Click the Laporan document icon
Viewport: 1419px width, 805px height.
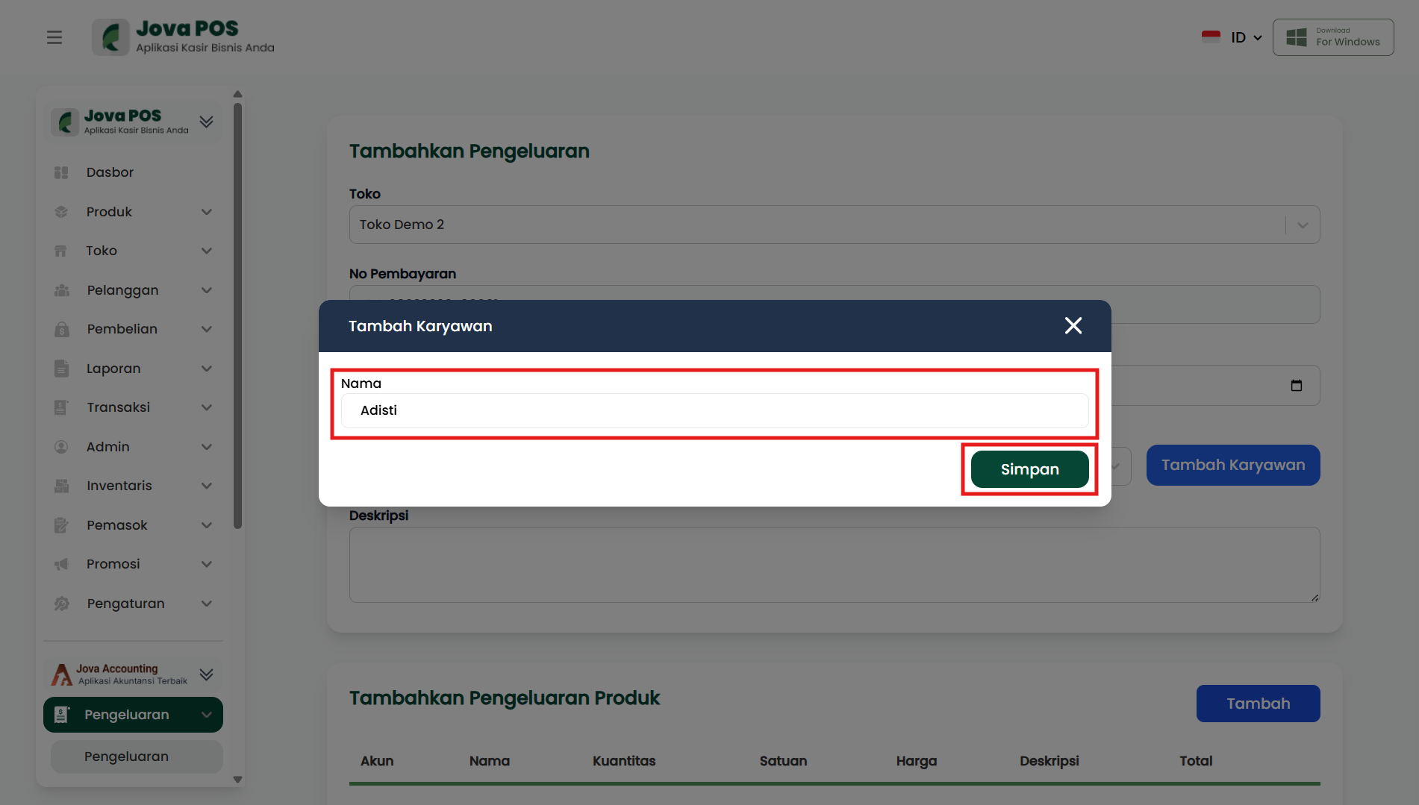pos(61,369)
